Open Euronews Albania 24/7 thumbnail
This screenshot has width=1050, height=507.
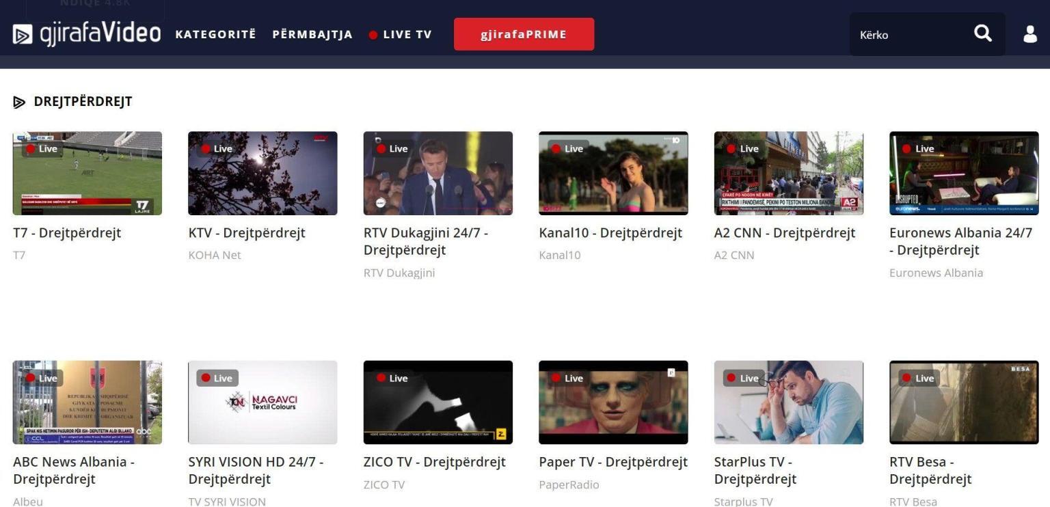pyautogui.click(x=964, y=174)
